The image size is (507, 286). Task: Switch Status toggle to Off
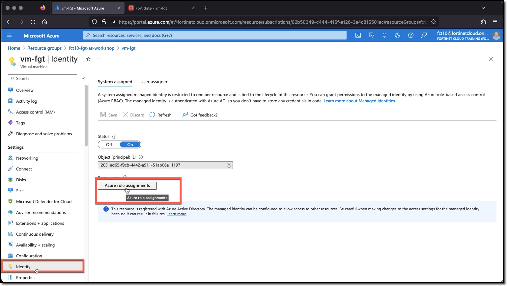coord(109,145)
